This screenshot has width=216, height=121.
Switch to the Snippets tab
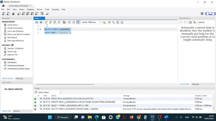[x=195, y=84]
